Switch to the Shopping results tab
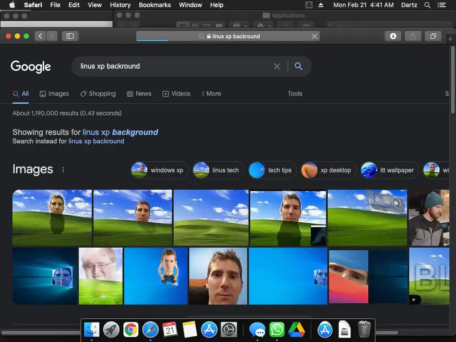456x342 pixels. coord(98,94)
